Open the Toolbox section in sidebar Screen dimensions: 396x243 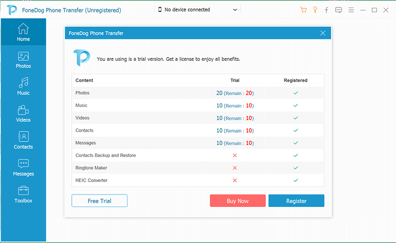tap(23, 194)
